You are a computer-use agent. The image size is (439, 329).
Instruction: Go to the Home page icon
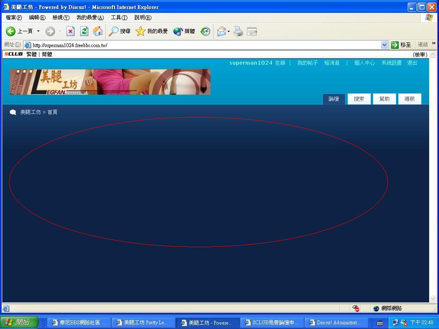tap(98, 31)
